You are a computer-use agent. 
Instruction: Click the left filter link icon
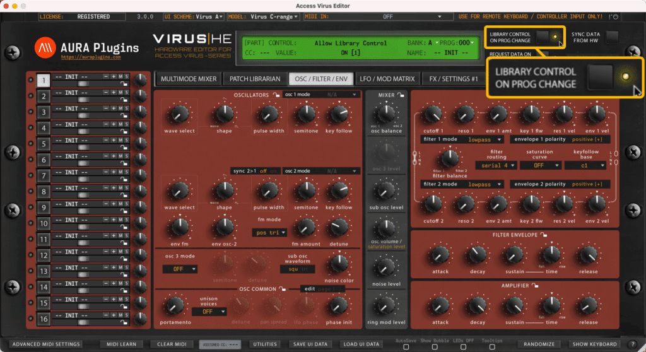pyautogui.click(x=414, y=158)
